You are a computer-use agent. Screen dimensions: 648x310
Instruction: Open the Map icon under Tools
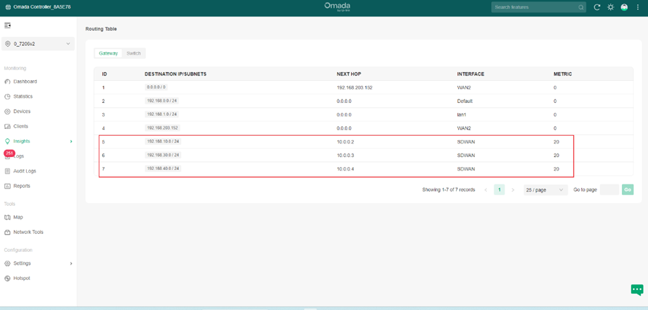[7, 217]
